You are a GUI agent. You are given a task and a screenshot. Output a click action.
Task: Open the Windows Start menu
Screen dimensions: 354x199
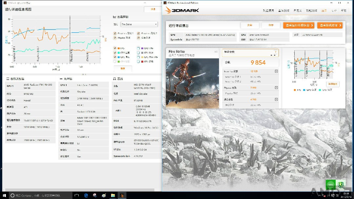pos(4,195)
